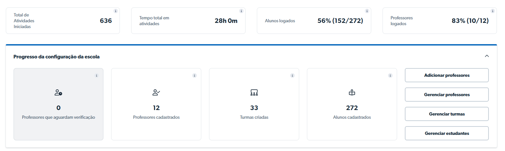Screen dimensions: 505x151
Task: Open Gerenciar professores
Action: point(447,95)
